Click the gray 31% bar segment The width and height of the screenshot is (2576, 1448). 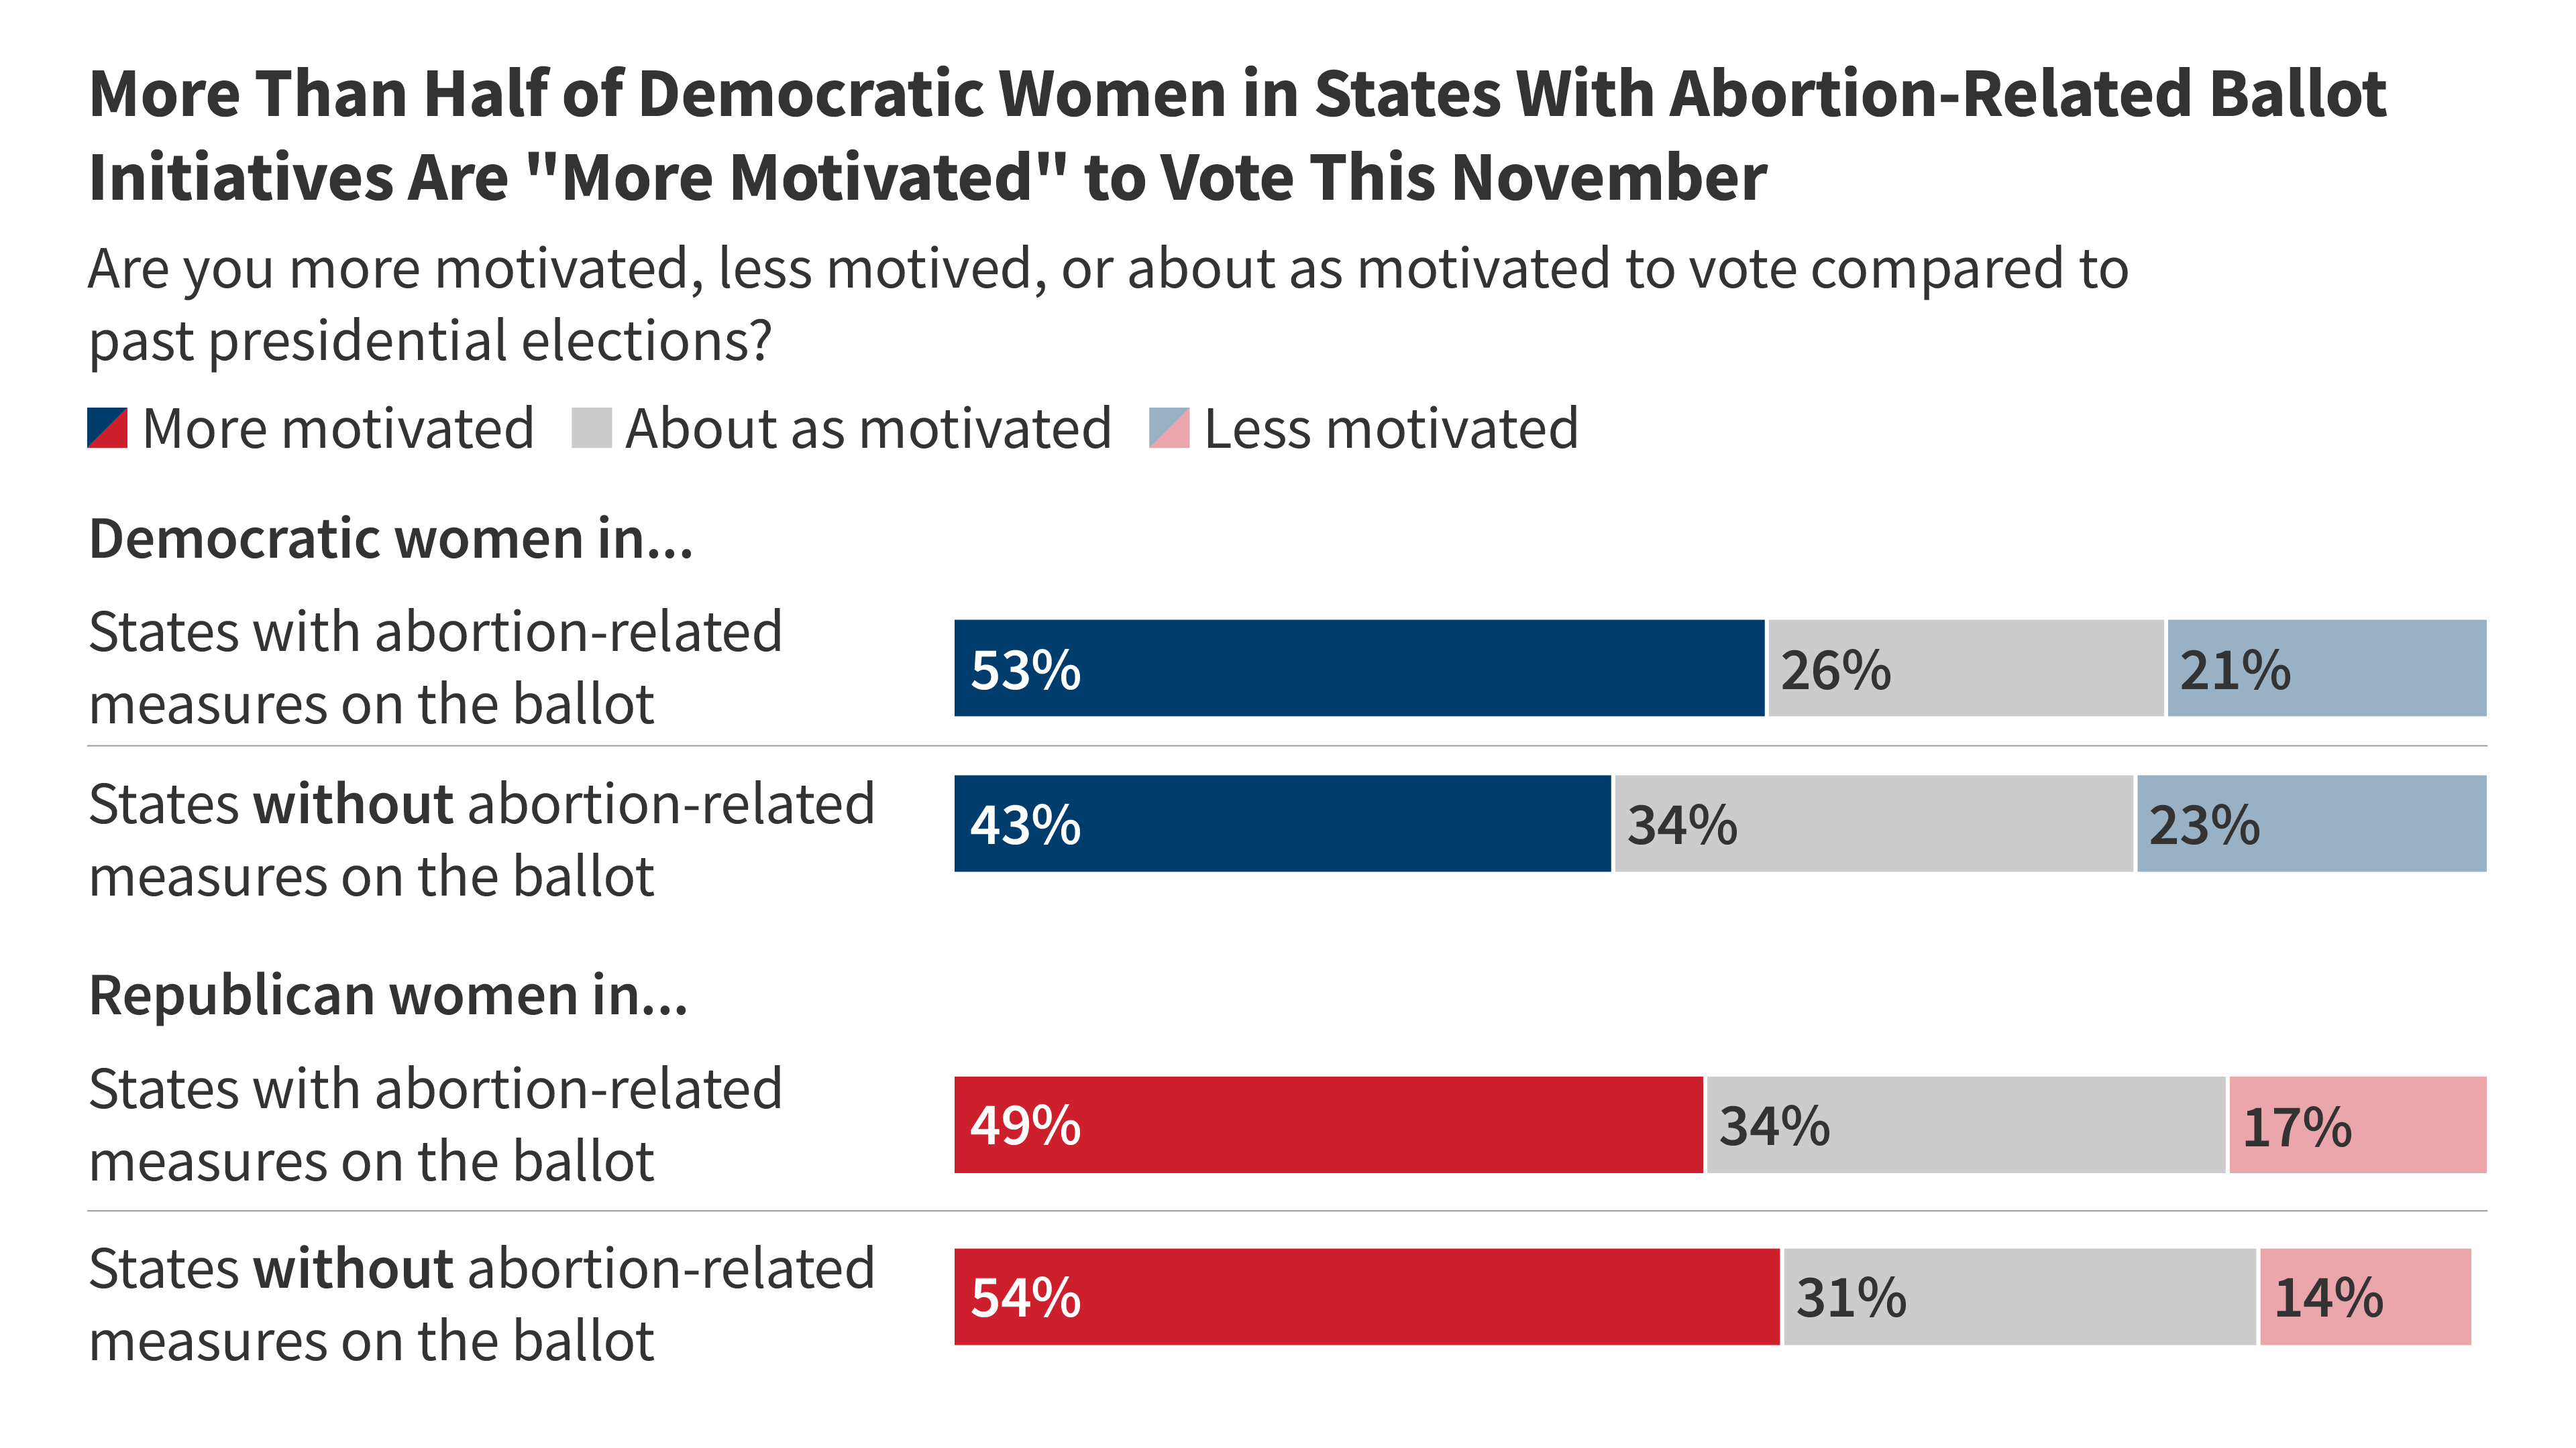[x=2019, y=1296]
